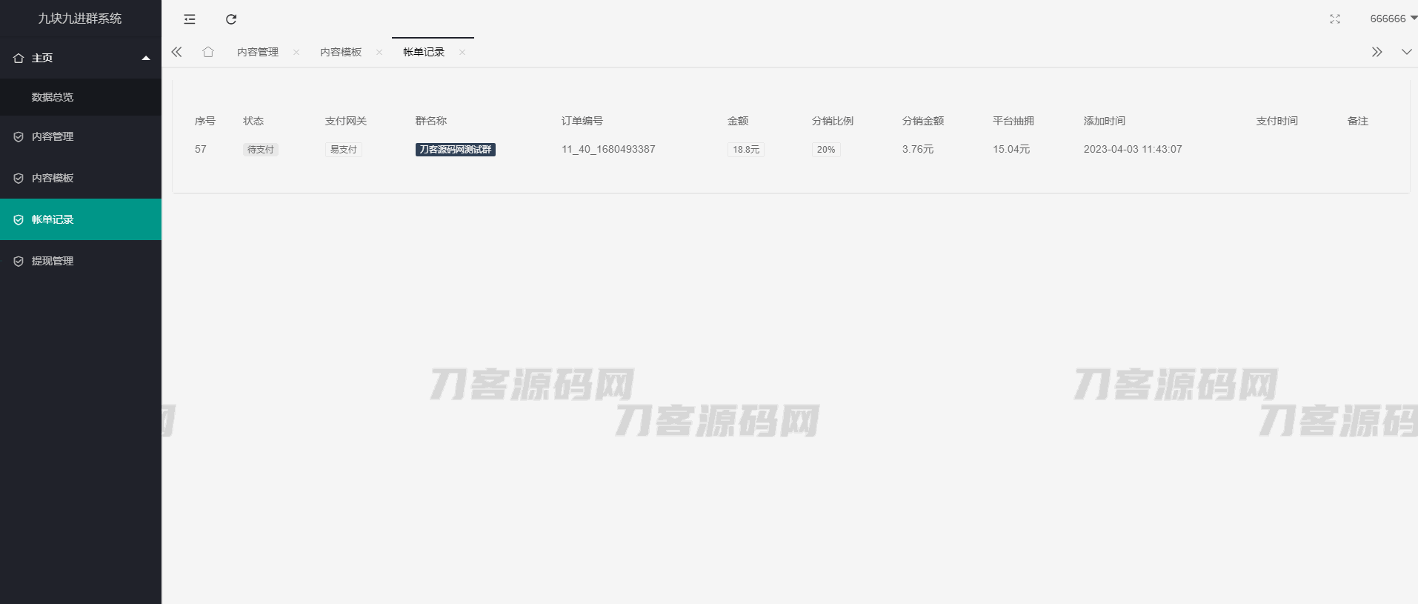Image resolution: width=1418 pixels, height=604 pixels.
Task: Click the refresh icon in top bar
Action: (231, 19)
